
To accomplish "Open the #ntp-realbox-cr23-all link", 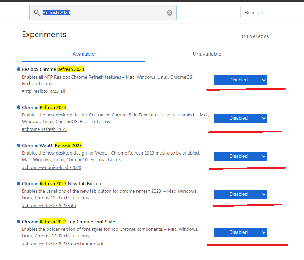I will tap(43, 91).
